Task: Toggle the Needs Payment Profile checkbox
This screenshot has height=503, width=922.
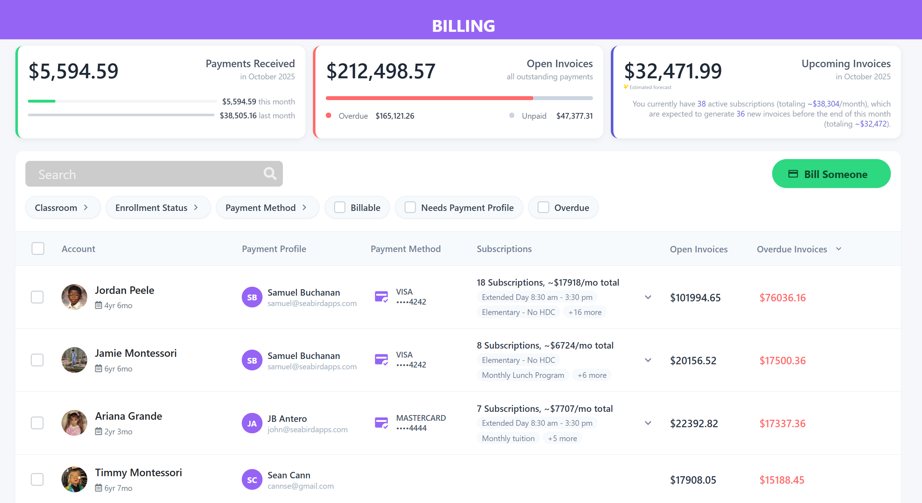Action: click(410, 207)
